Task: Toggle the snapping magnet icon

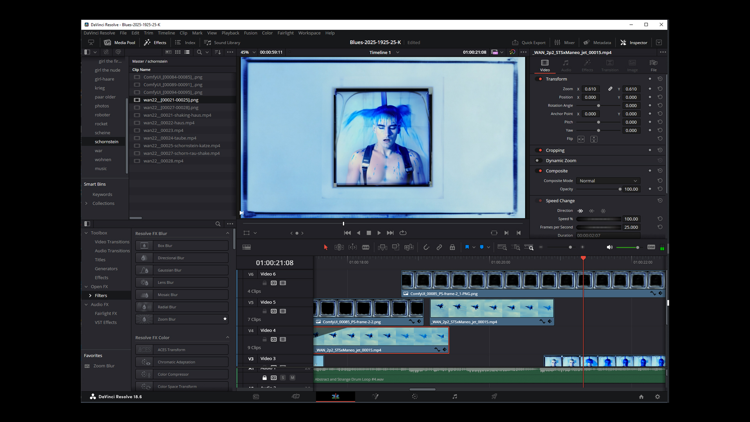Action: [426, 247]
